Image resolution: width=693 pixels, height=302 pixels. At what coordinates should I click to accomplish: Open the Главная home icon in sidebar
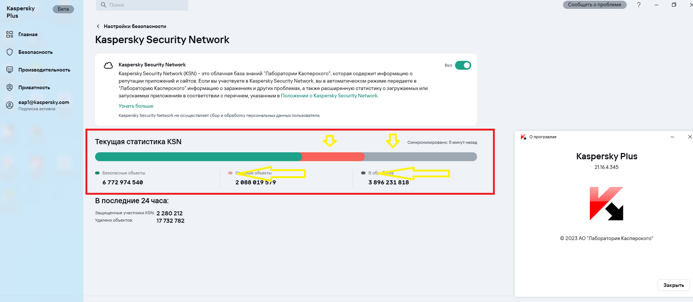tap(10, 34)
